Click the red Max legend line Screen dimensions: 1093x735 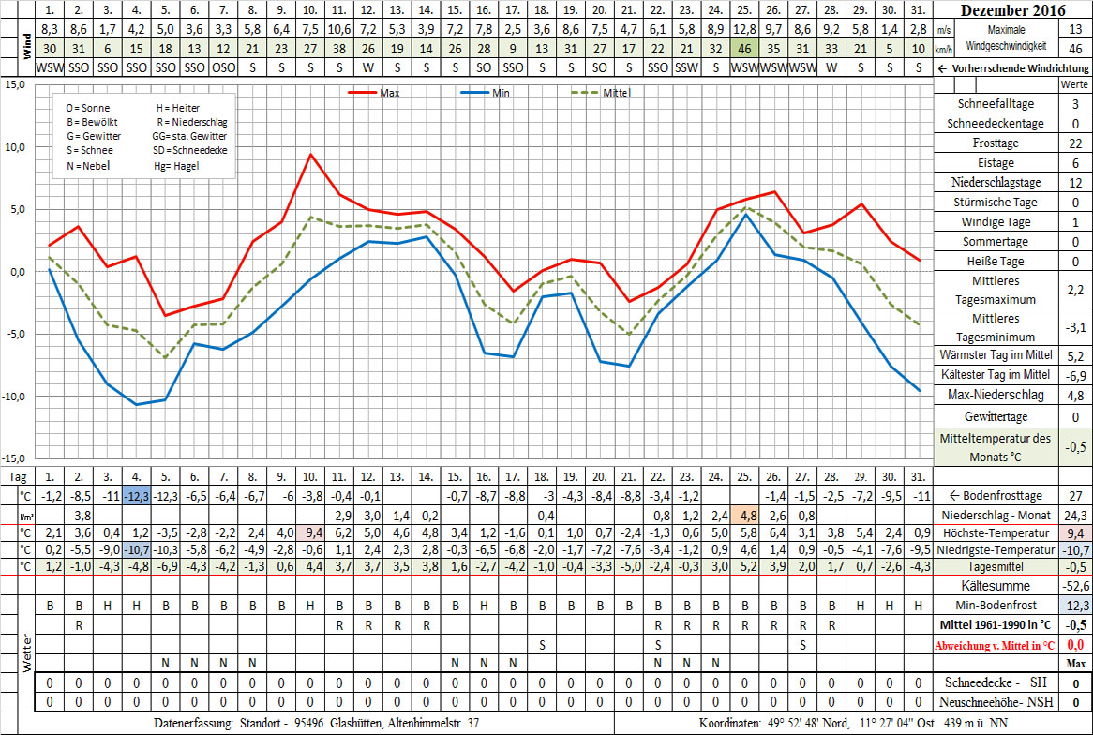coord(363,93)
